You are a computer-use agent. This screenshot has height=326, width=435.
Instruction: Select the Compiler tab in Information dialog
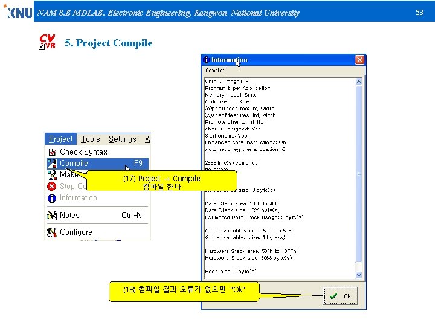[x=214, y=71]
